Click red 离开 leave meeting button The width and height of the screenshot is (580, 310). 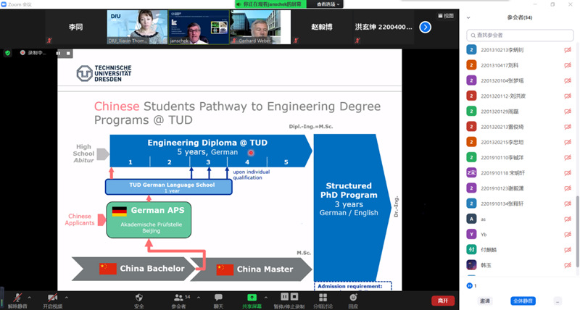tap(443, 301)
